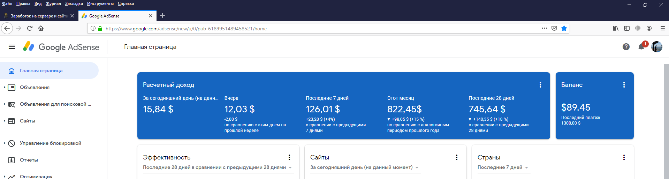
Task: Open the Firefox account icon
Action: pos(649,28)
